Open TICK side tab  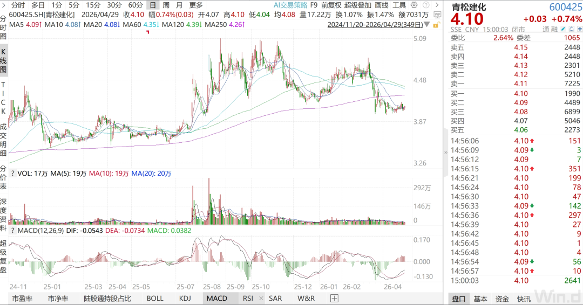pyautogui.click(x=3, y=98)
